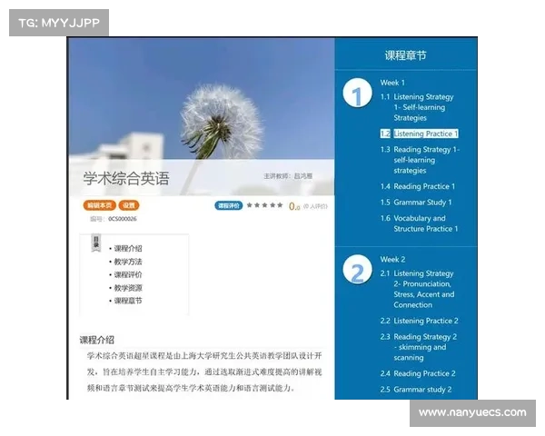Click the 目录 bookmark icon
Screen dimensions: 545x436
click(x=94, y=243)
